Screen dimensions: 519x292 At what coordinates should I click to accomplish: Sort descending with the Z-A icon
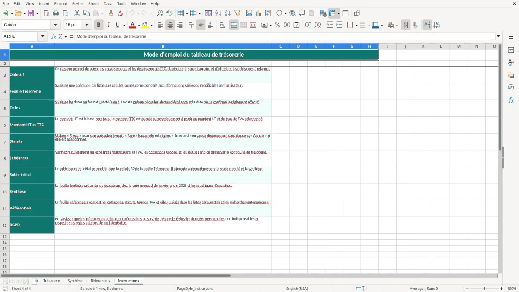(227, 13)
